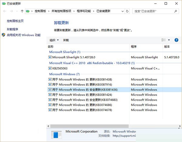Click icon of KB3081438 row
182x142 pixels.
click(50, 79)
